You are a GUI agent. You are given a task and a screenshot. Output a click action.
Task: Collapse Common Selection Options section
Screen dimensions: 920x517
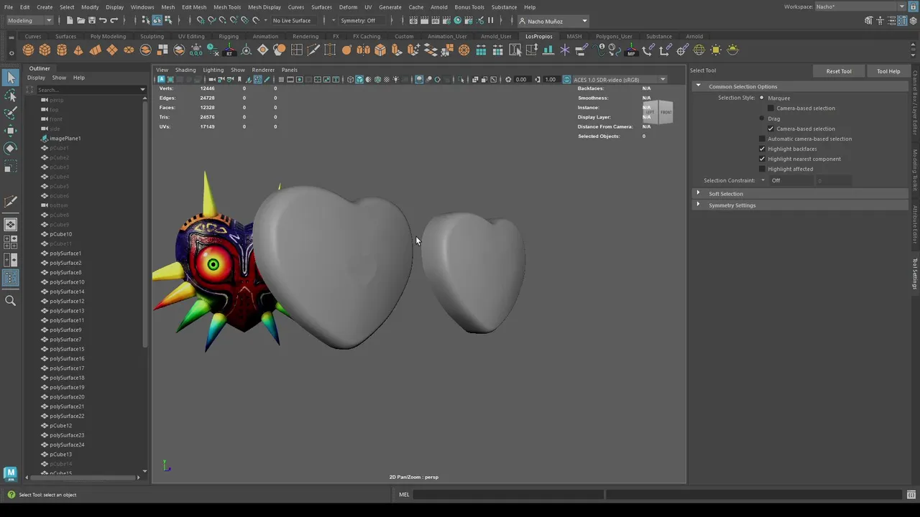(742, 87)
